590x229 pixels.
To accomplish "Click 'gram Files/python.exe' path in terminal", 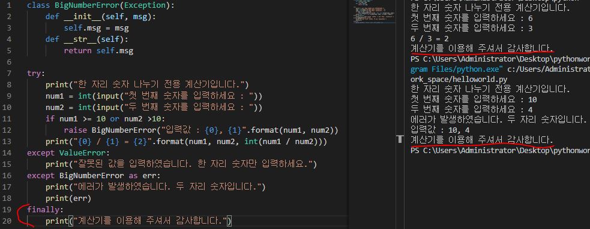I will (457, 69).
